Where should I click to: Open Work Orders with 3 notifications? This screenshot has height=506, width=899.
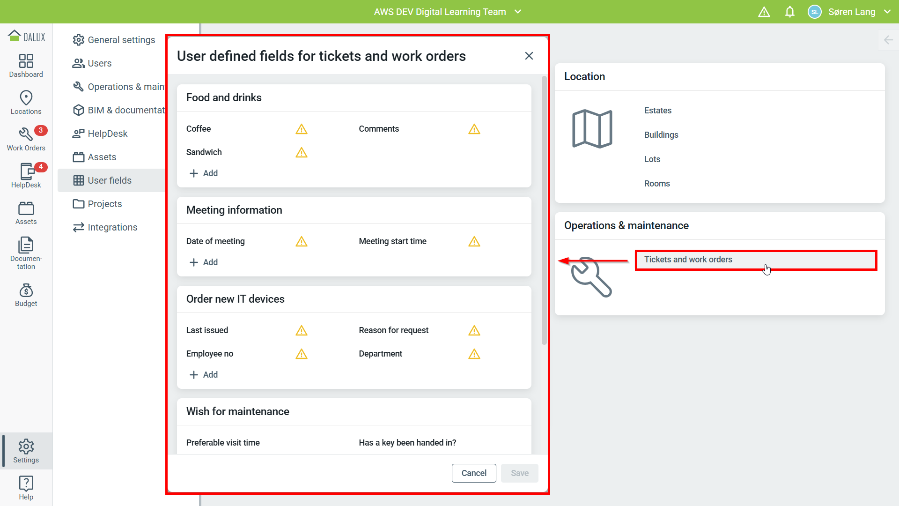click(x=26, y=139)
